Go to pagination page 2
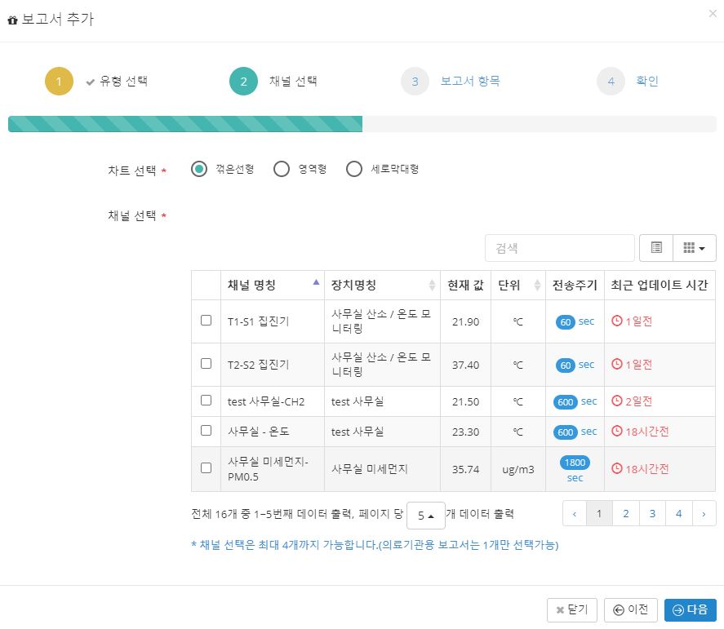The height and width of the screenshot is (629, 724). [626, 514]
